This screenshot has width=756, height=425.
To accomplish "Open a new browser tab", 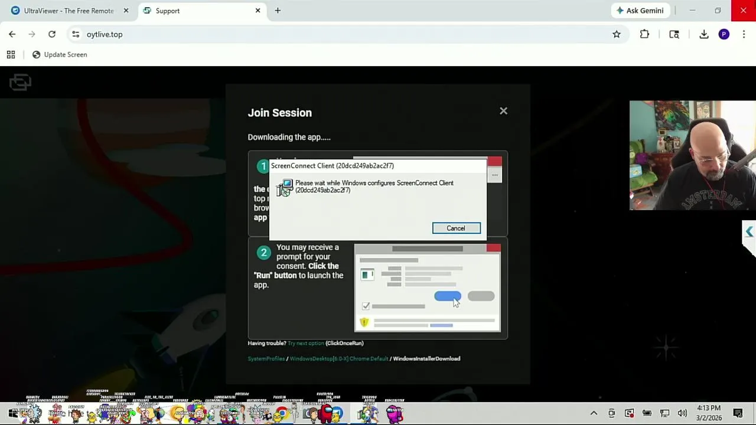I will (x=278, y=11).
